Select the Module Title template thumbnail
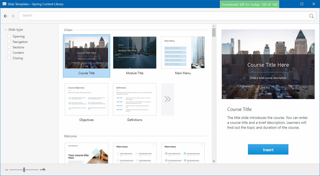The width and height of the screenshot is (320, 176). [x=135, y=56]
